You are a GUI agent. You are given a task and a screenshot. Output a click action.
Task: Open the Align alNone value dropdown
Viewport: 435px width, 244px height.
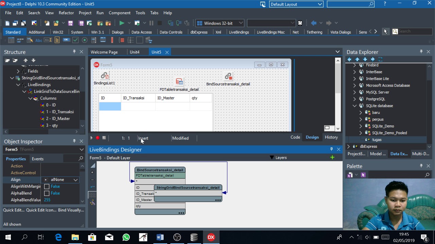[75, 180]
